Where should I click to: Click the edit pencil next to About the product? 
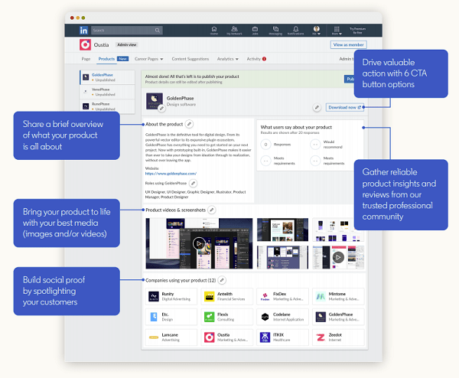tap(190, 124)
